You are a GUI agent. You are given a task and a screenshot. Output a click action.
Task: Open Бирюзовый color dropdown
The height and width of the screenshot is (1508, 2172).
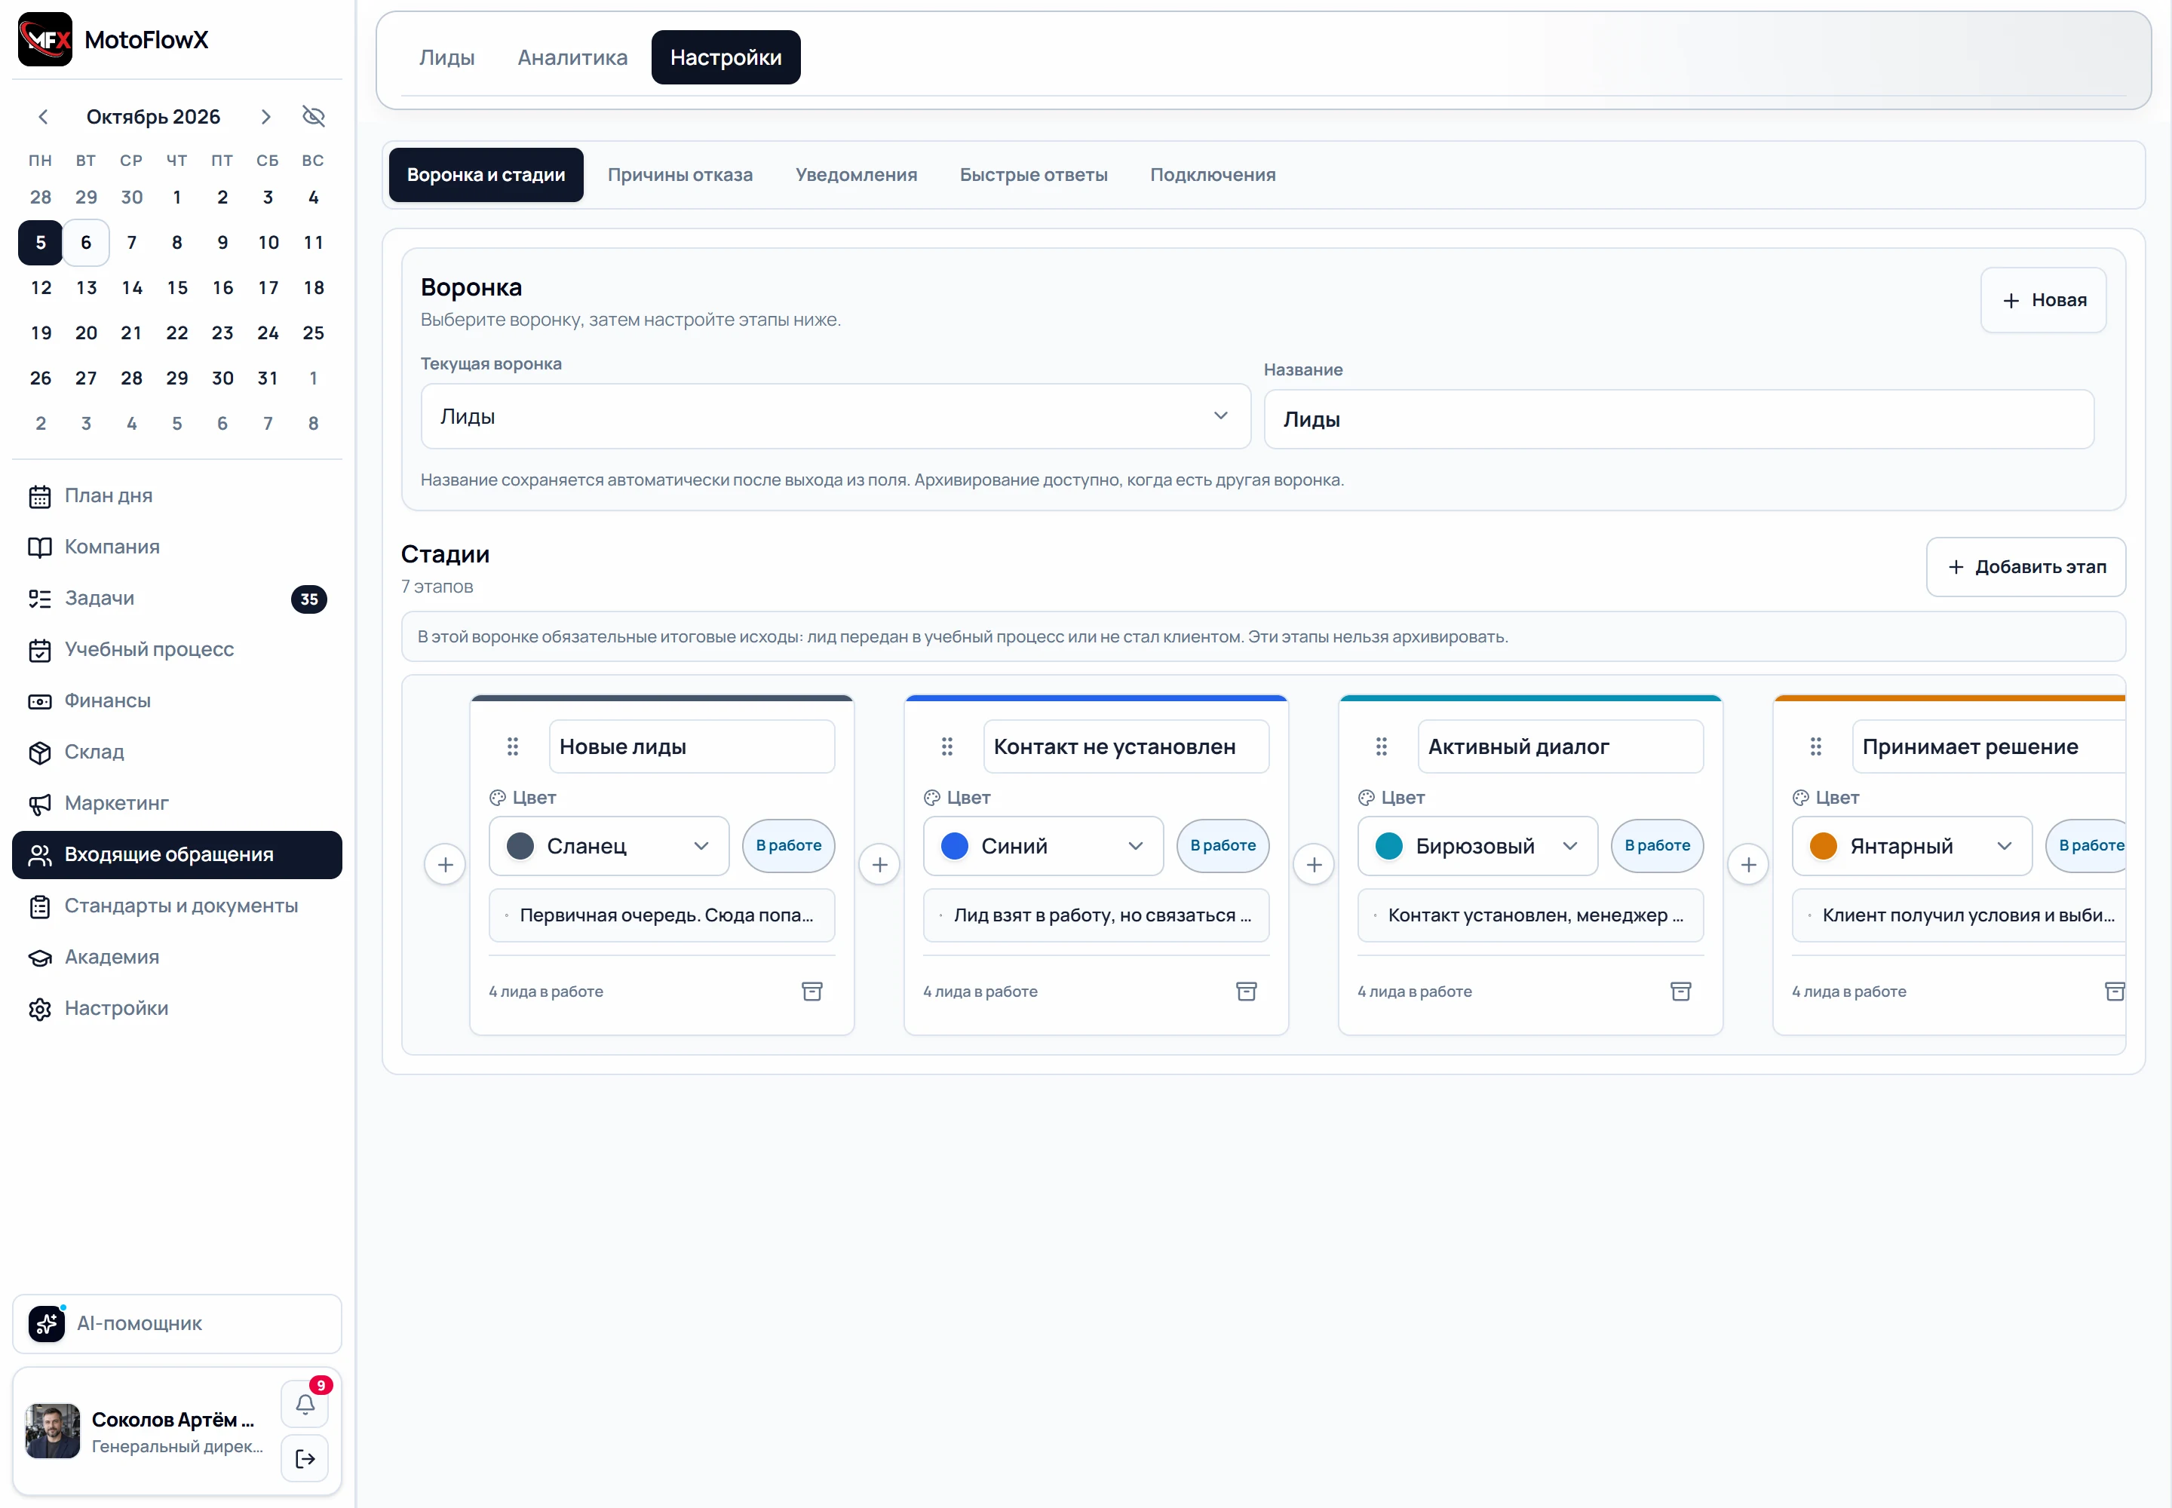tap(1477, 846)
